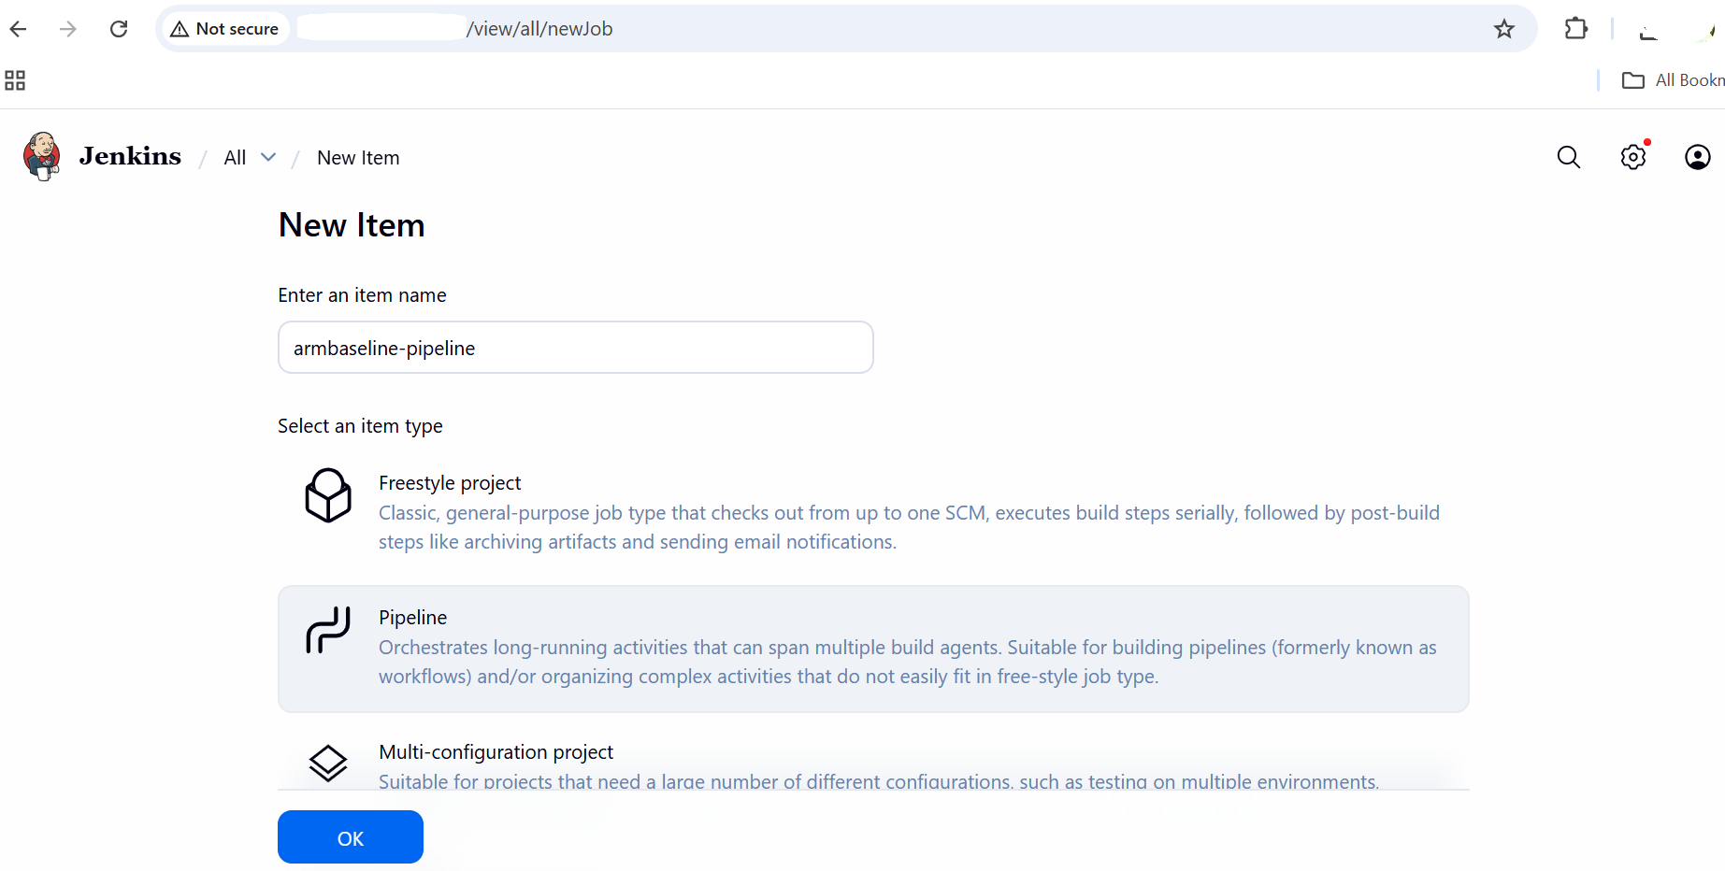The height and width of the screenshot is (871, 1725).
Task: Select Multi-configuration project as item type
Action: pyautogui.click(x=496, y=751)
